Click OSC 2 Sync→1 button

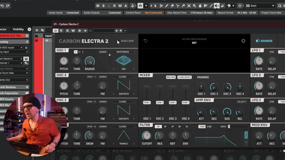click(x=91, y=77)
